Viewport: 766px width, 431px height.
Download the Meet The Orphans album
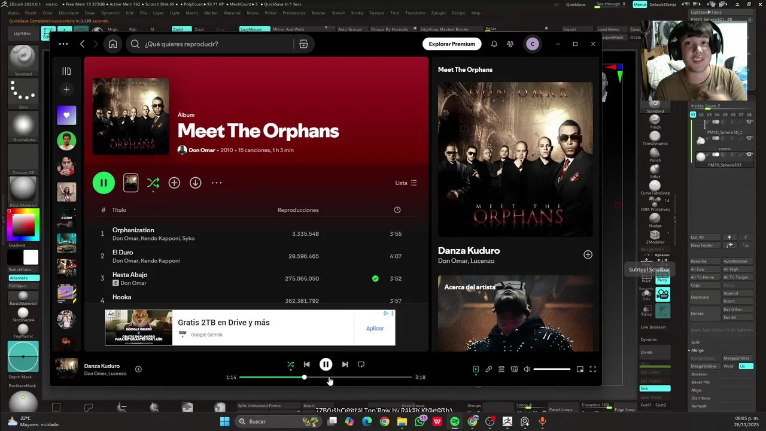196,183
